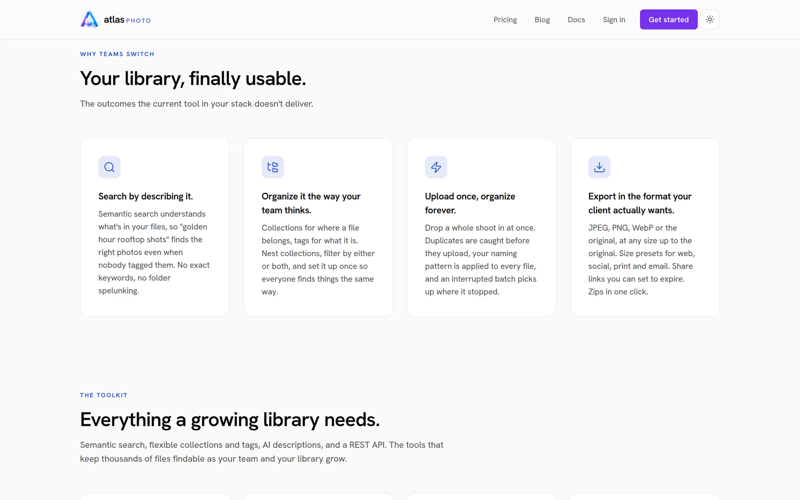Click 'Upload once, organize forever.' title

click(470, 203)
